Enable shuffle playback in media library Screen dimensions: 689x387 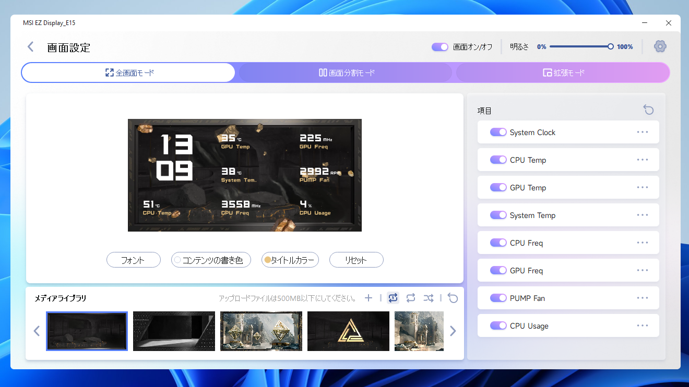point(429,298)
